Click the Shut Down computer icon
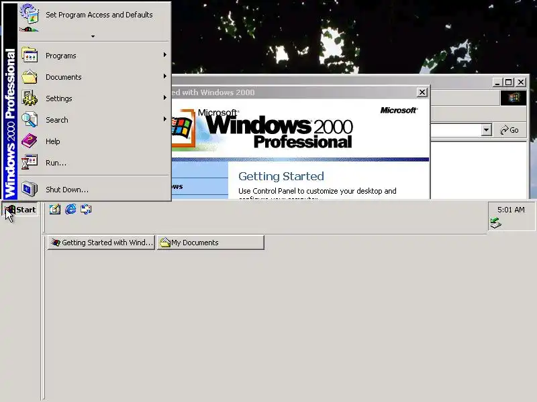Screen dimensions: 537x402 click(30, 189)
